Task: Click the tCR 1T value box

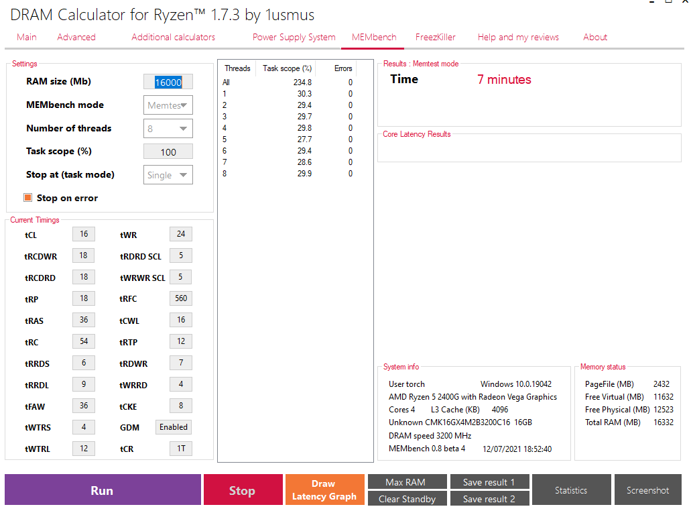Action: point(181,449)
